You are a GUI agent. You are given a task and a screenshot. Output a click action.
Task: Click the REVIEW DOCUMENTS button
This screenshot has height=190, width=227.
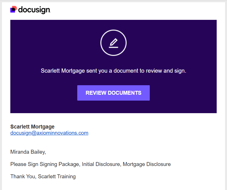(x=113, y=93)
